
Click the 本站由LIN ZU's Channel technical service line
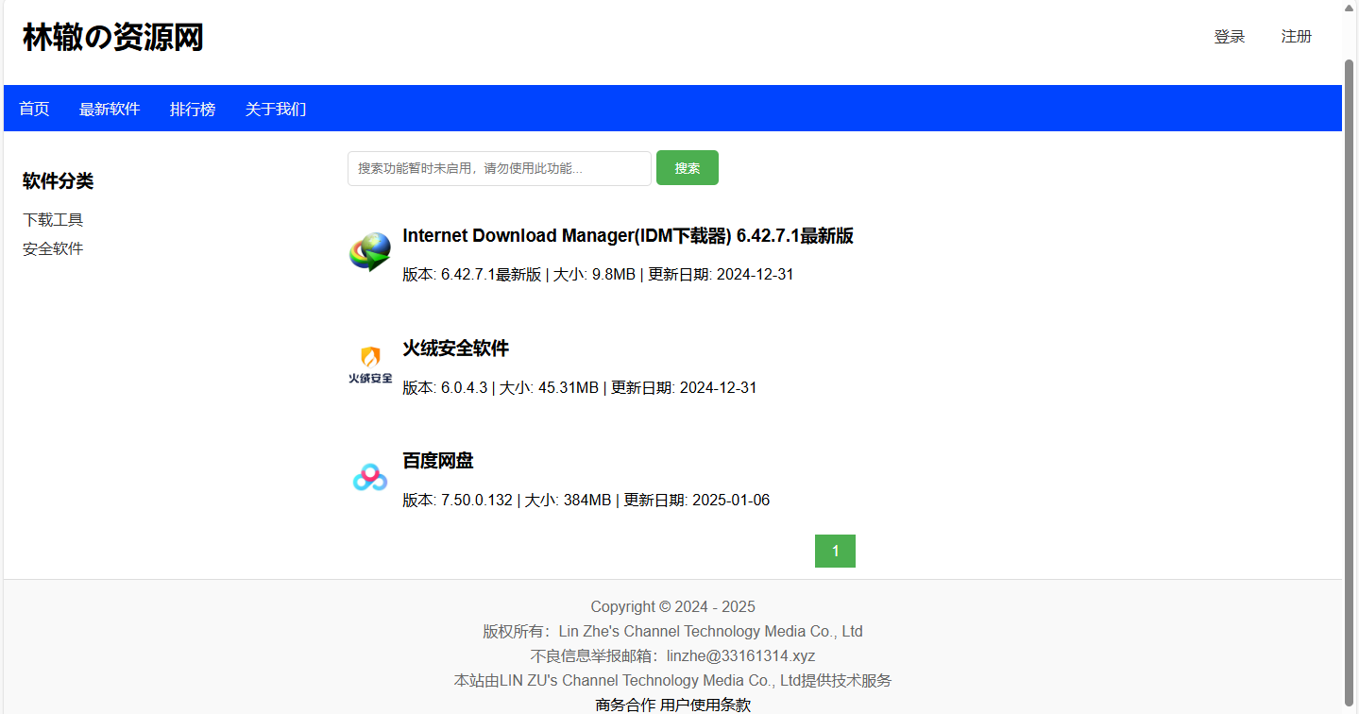pyautogui.click(x=673, y=680)
